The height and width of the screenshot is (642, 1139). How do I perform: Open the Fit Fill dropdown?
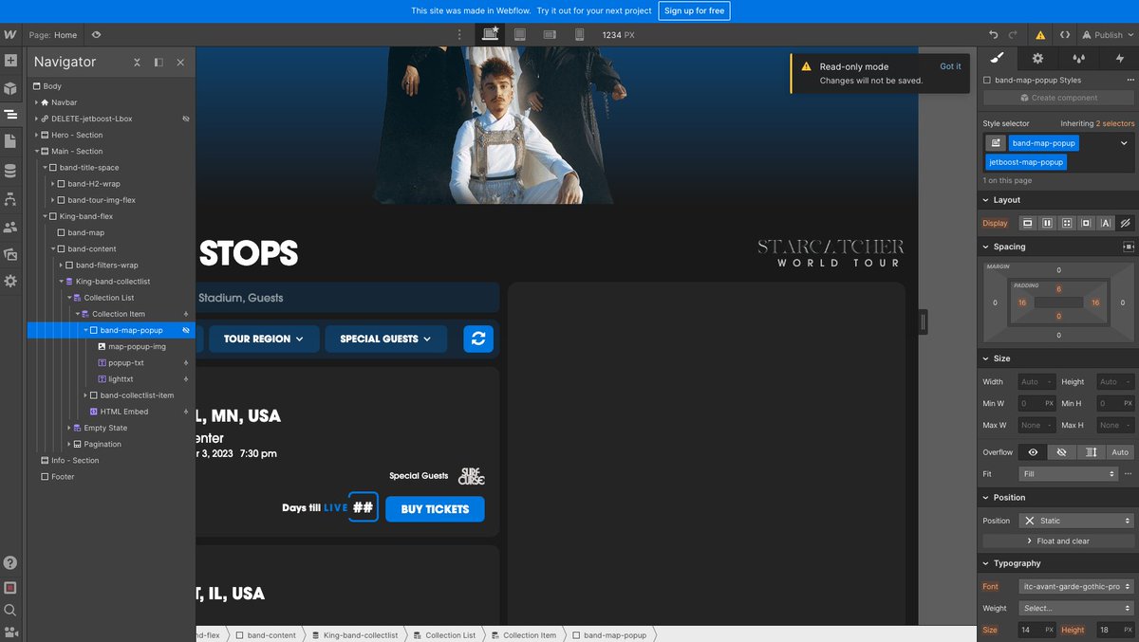click(1068, 473)
